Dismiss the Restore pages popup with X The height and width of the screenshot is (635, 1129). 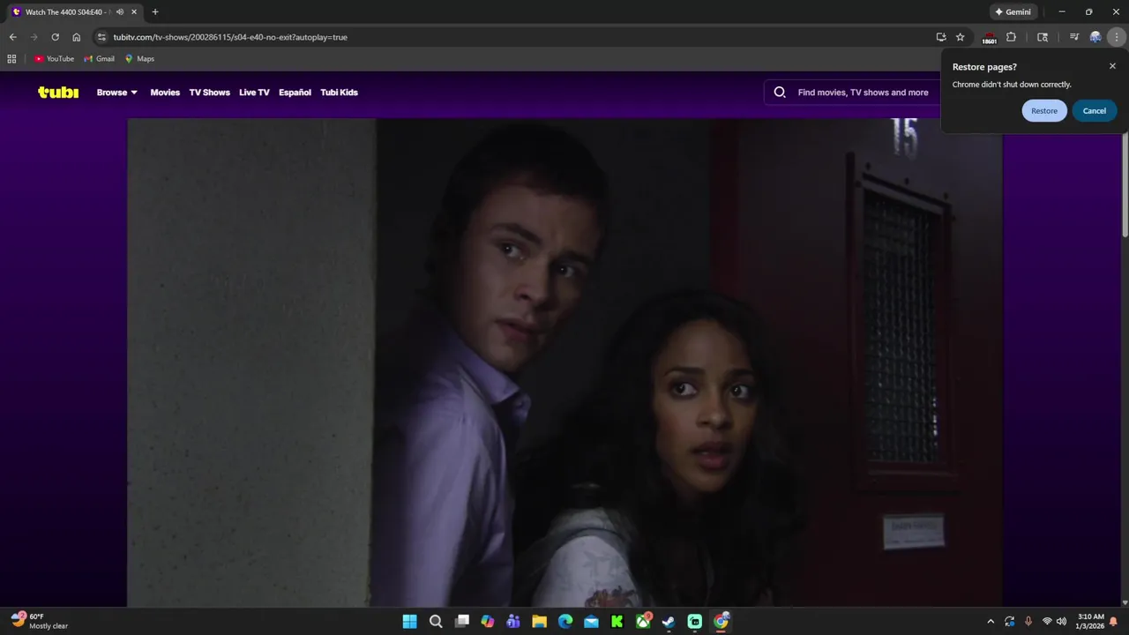pyautogui.click(x=1112, y=66)
